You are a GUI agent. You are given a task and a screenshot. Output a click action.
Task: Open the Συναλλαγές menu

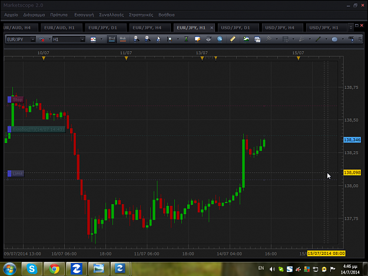tap(111, 15)
